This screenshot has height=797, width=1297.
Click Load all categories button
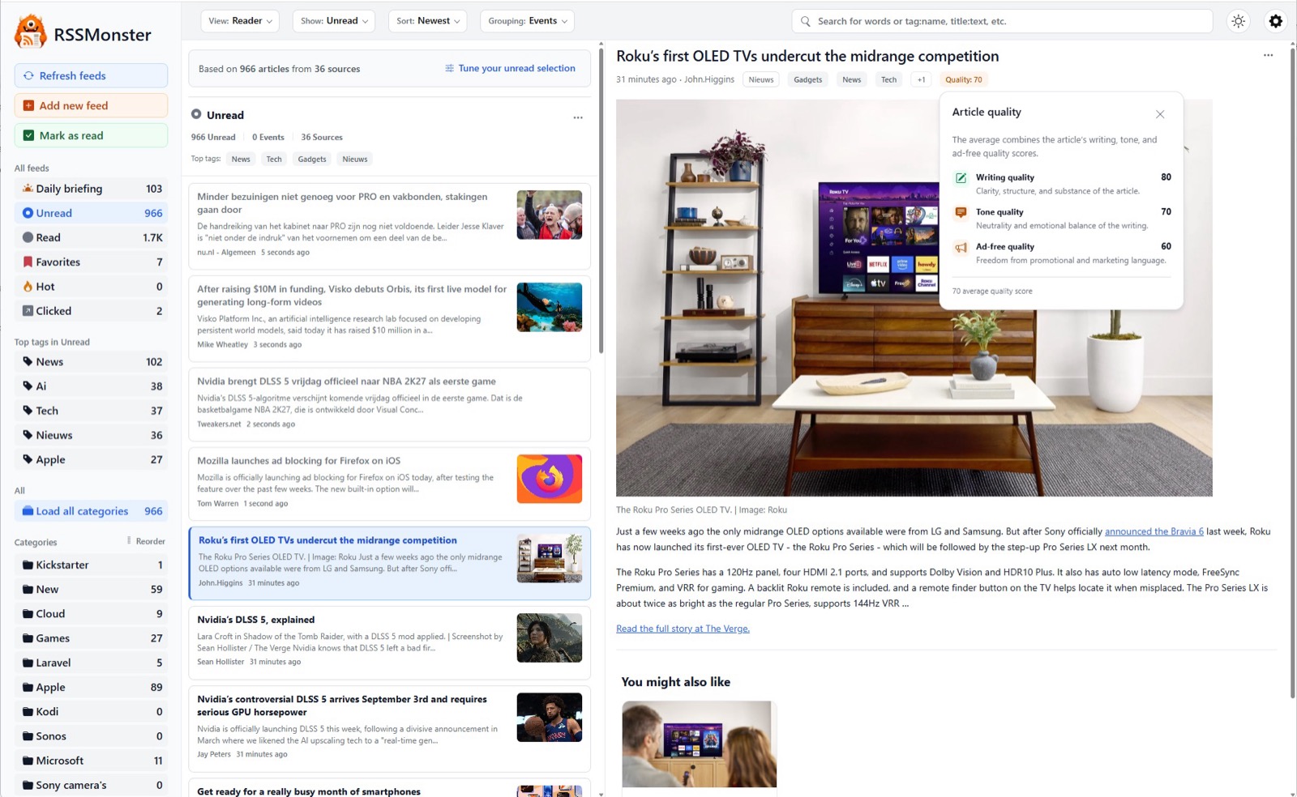pyautogui.click(x=91, y=511)
